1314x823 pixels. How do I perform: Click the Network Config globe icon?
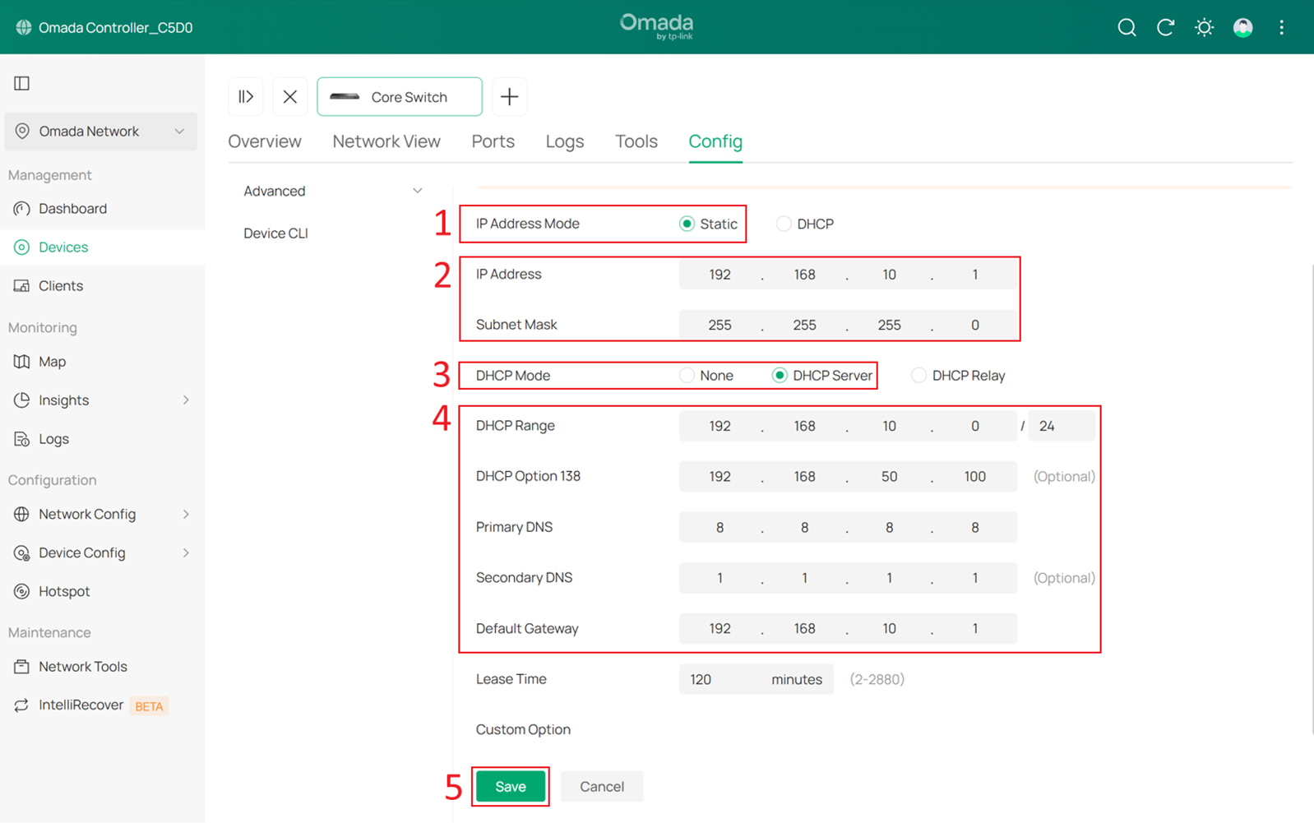(x=22, y=515)
